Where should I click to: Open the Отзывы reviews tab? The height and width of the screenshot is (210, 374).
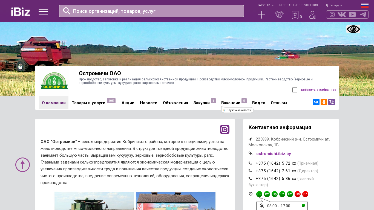pyautogui.click(x=279, y=103)
